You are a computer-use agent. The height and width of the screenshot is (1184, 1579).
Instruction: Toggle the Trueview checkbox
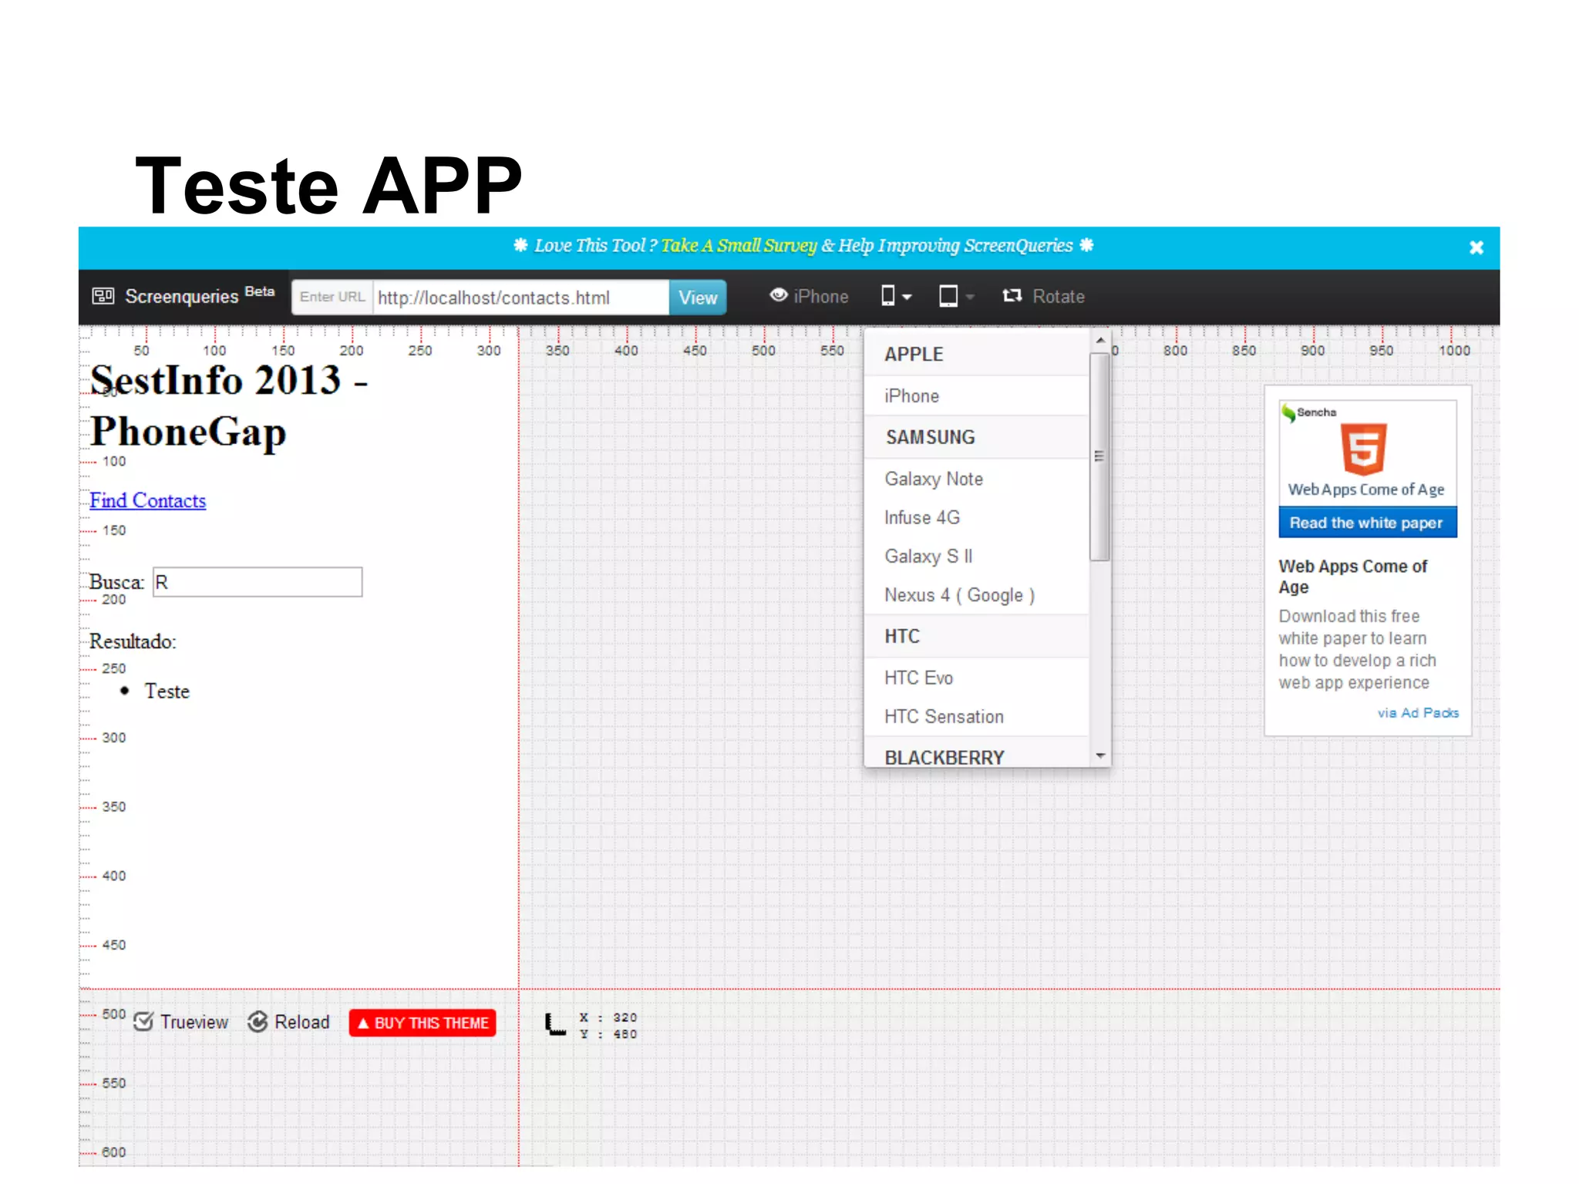[143, 1022]
